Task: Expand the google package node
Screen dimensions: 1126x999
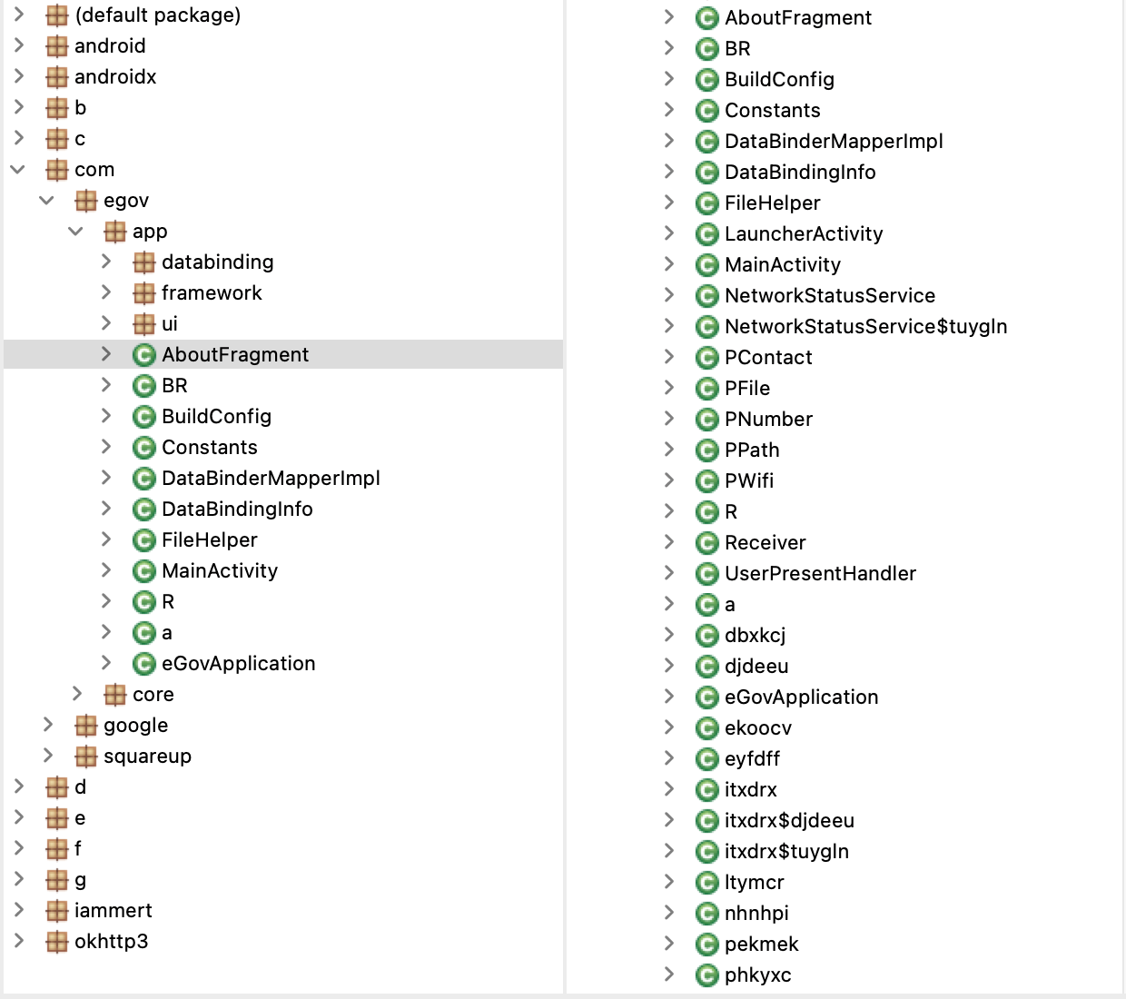Action: tap(48, 725)
